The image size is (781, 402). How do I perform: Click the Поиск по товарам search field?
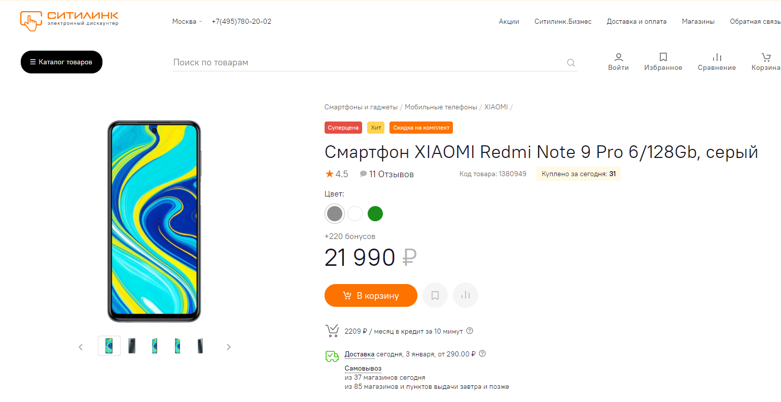(365, 62)
